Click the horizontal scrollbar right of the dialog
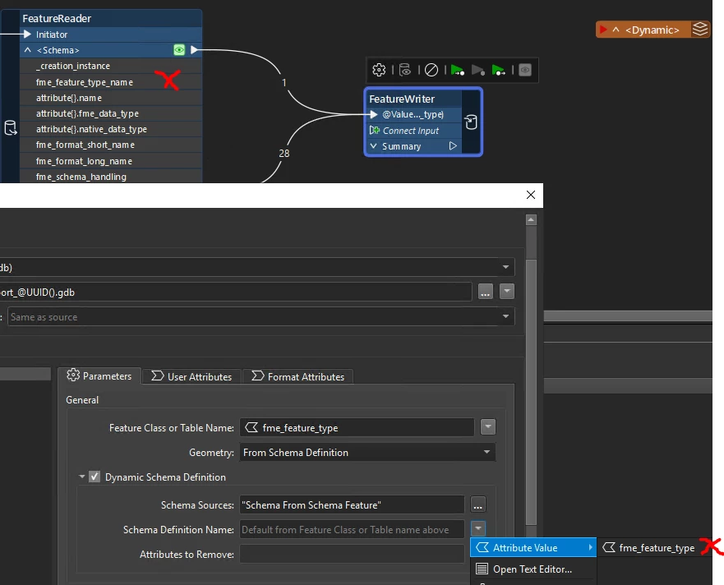This screenshot has width=724, height=585. [x=628, y=316]
